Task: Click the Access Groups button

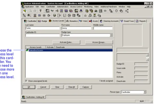Action: coord(99,42)
